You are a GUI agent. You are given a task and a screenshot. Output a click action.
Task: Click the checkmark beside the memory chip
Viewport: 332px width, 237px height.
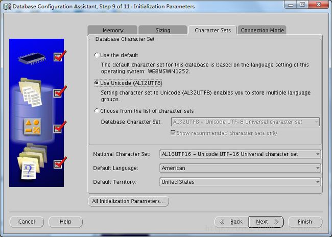click(60, 56)
